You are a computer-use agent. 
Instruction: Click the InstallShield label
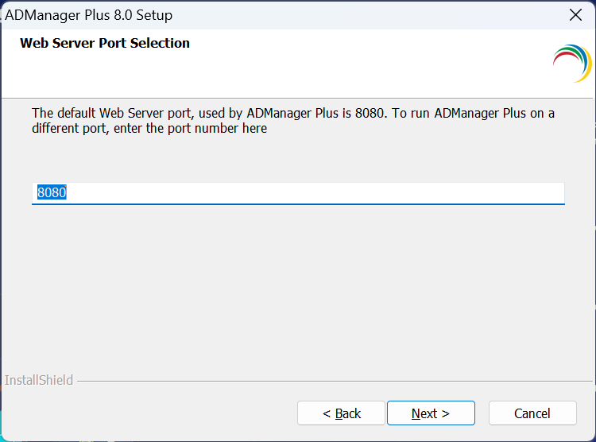[39, 381]
